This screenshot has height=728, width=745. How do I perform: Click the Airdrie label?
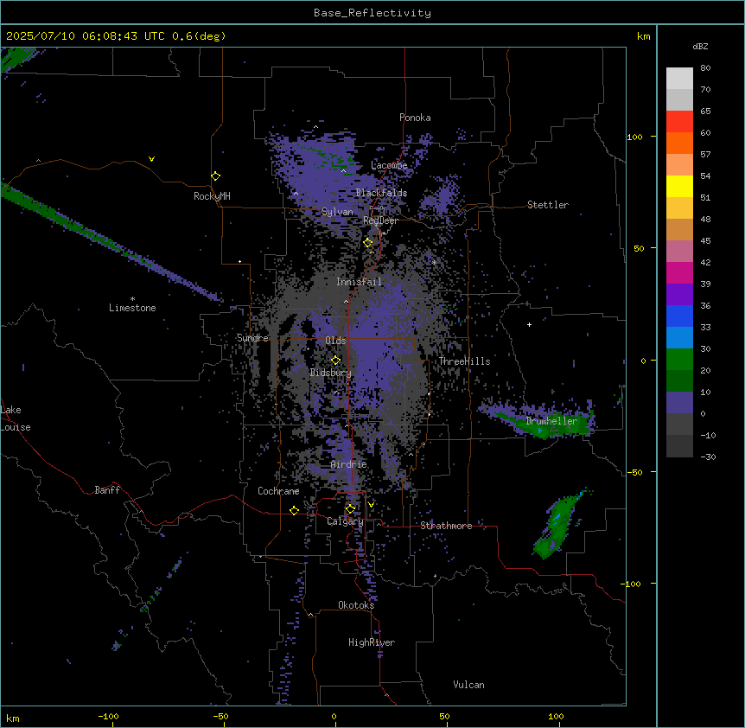point(349,464)
